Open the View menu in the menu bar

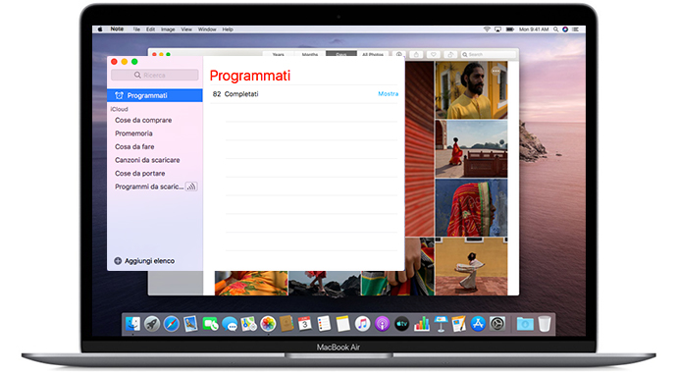click(186, 29)
